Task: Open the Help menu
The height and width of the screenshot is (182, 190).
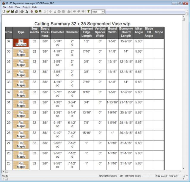Action: (x=35, y=7)
